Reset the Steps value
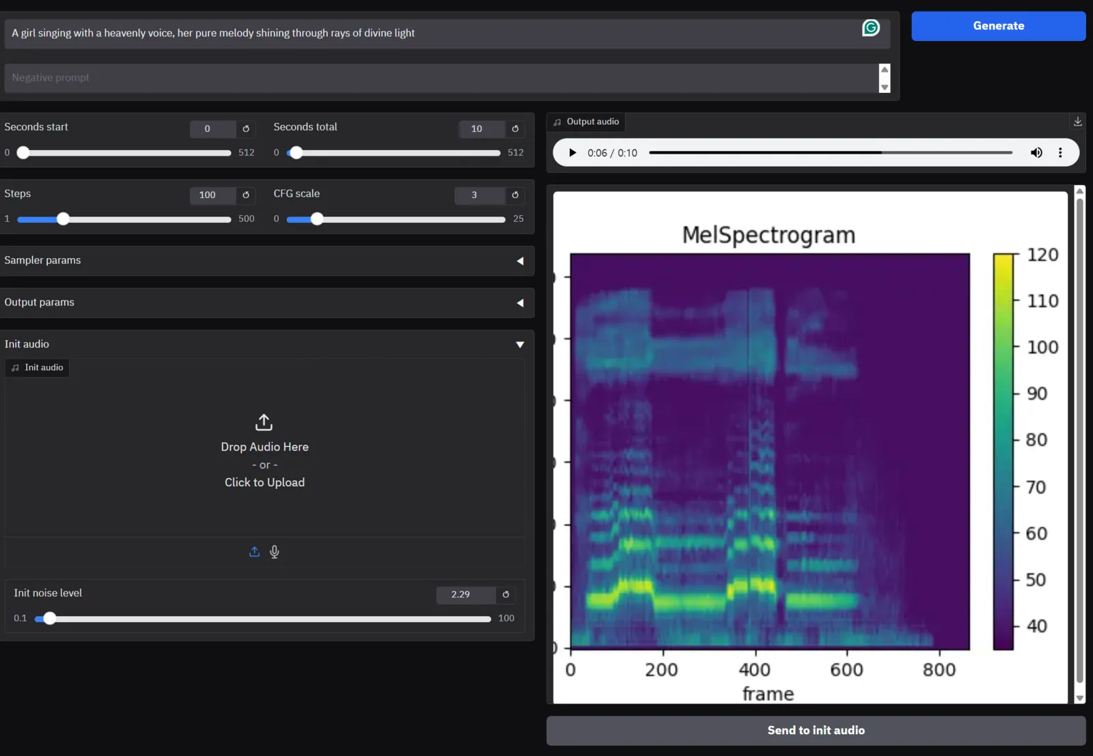 tap(246, 195)
